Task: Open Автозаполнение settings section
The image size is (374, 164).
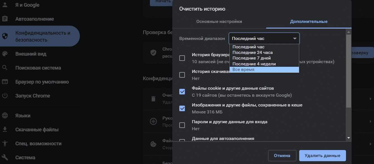Action: (34, 19)
